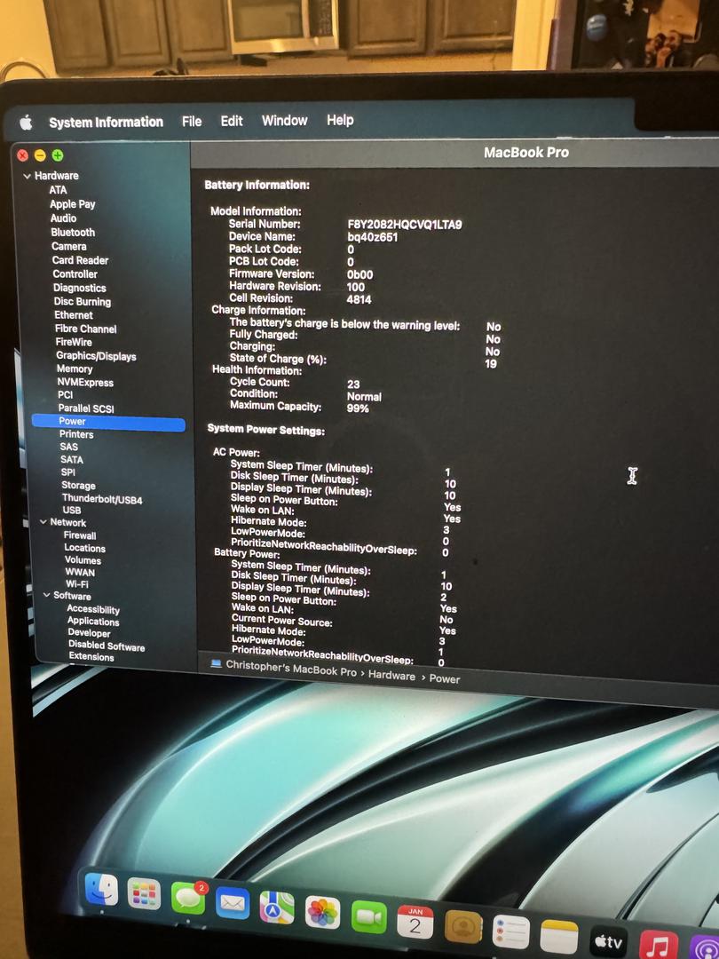Select Diagnostics in the sidebar
This screenshot has height=959, width=719.
click(80, 288)
